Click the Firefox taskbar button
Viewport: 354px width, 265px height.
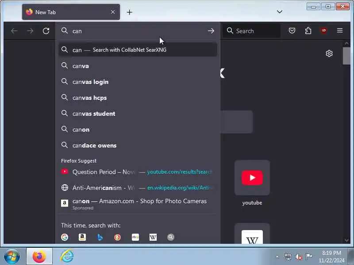tap(39, 256)
